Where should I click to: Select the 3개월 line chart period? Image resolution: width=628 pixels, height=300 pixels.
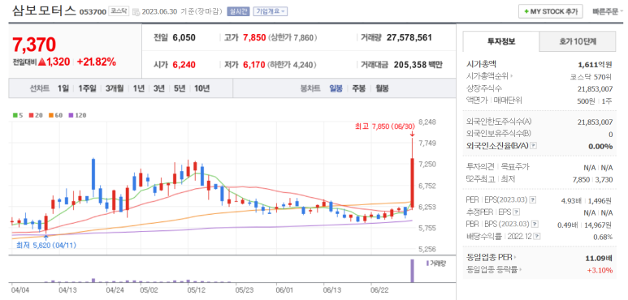tap(115, 88)
